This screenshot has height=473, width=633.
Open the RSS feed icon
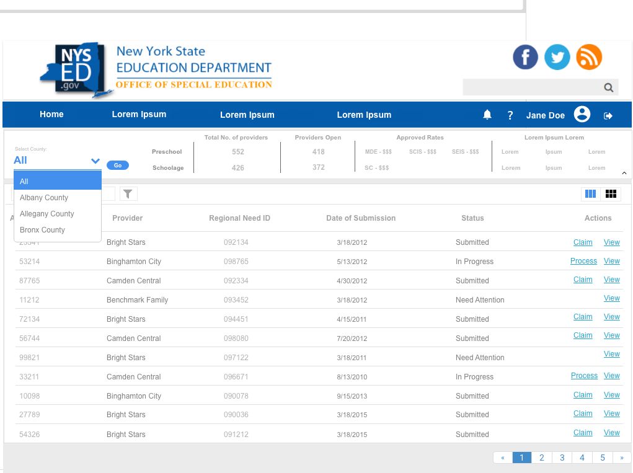pos(589,57)
